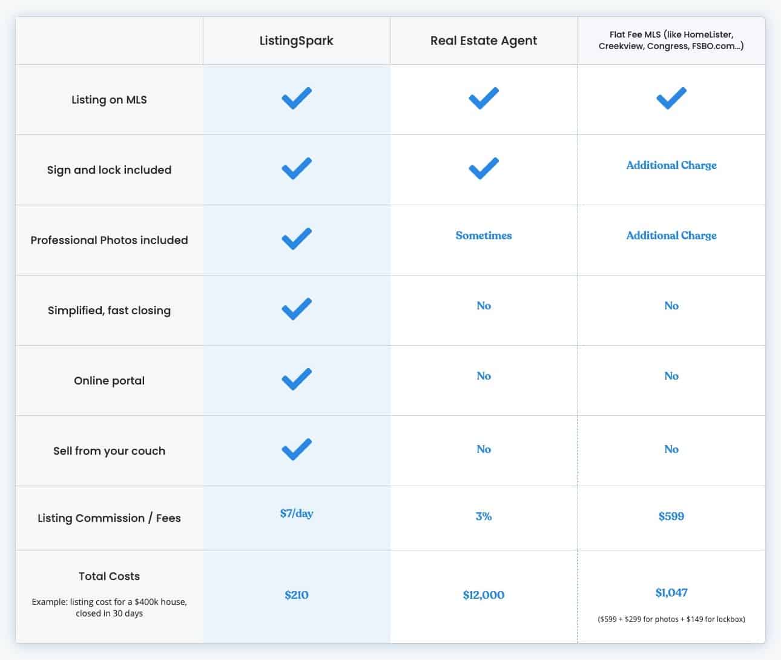Click the Flat Fee MLS checkmark for Listing on MLS

click(x=671, y=98)
